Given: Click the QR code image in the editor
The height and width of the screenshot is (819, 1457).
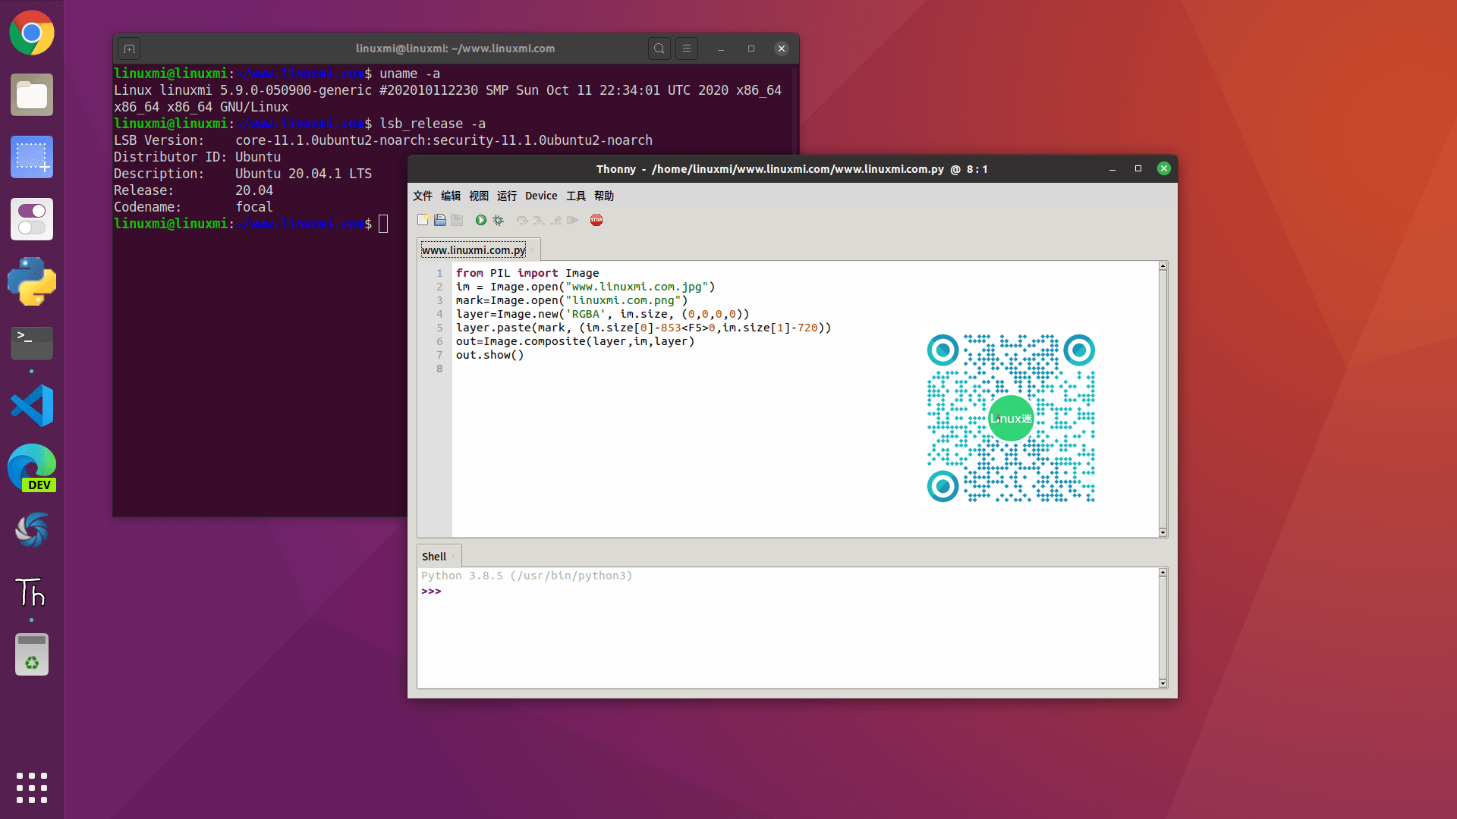Looking at the screenshot, I should [1011, 418].
